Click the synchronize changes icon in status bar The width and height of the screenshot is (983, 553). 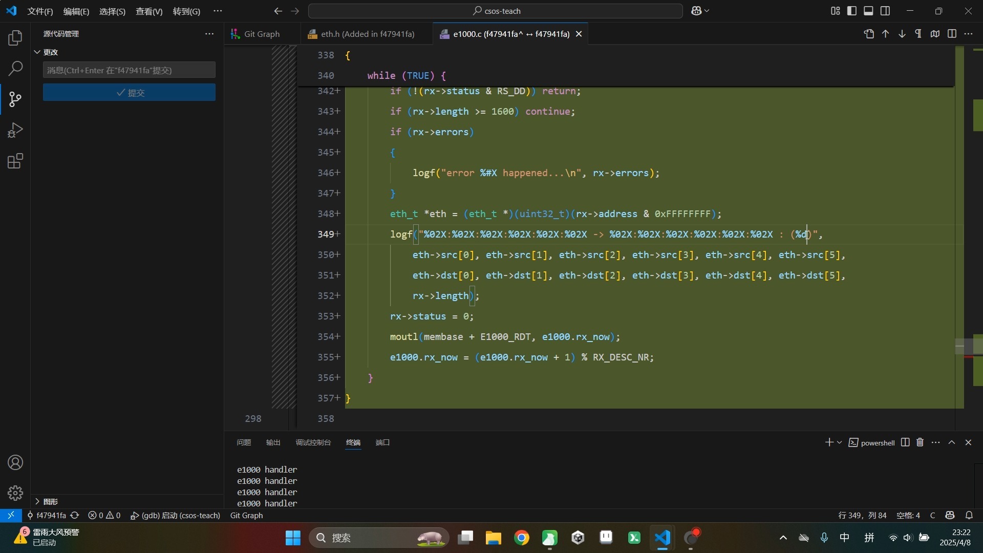pyautogui.click(x=75, y=516)
